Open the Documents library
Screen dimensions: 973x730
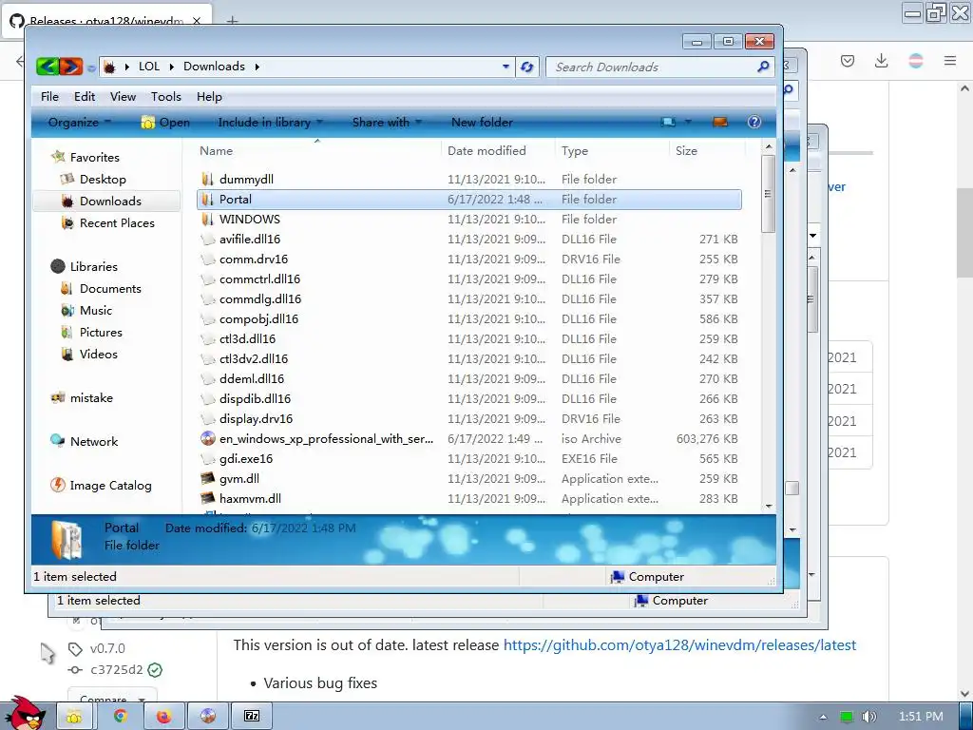(110, 289)
